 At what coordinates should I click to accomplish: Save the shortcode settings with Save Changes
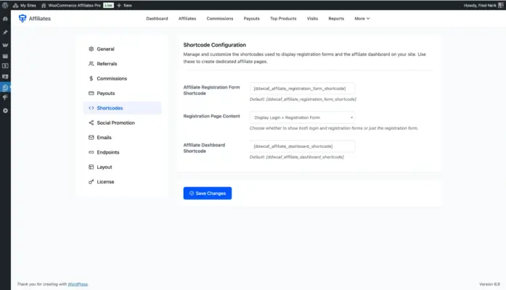click(208, 194)
